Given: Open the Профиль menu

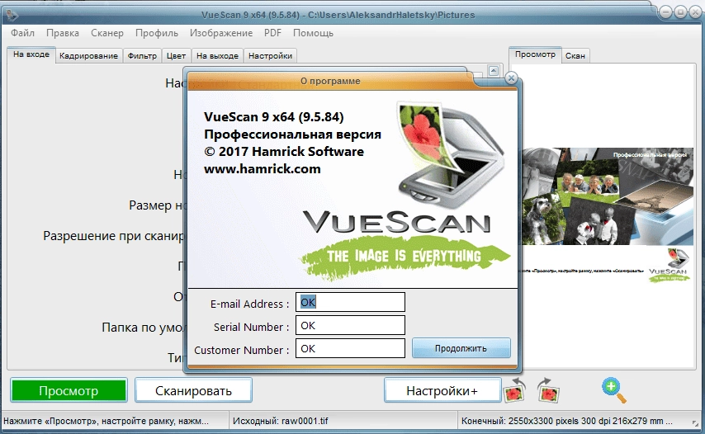Looking at the screenshot, I should (x=157, y=33).
